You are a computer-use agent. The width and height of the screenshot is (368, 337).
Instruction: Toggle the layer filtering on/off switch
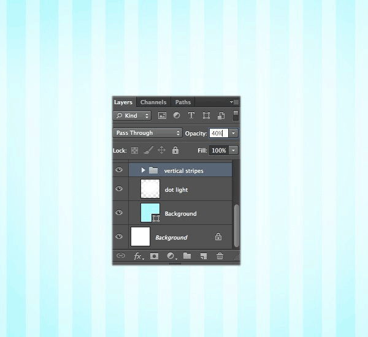point(236,116)
